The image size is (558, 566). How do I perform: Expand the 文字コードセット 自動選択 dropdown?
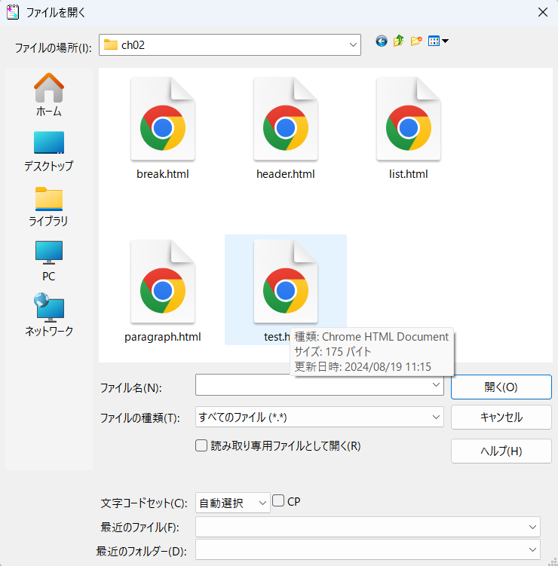[x=262, y=503]
